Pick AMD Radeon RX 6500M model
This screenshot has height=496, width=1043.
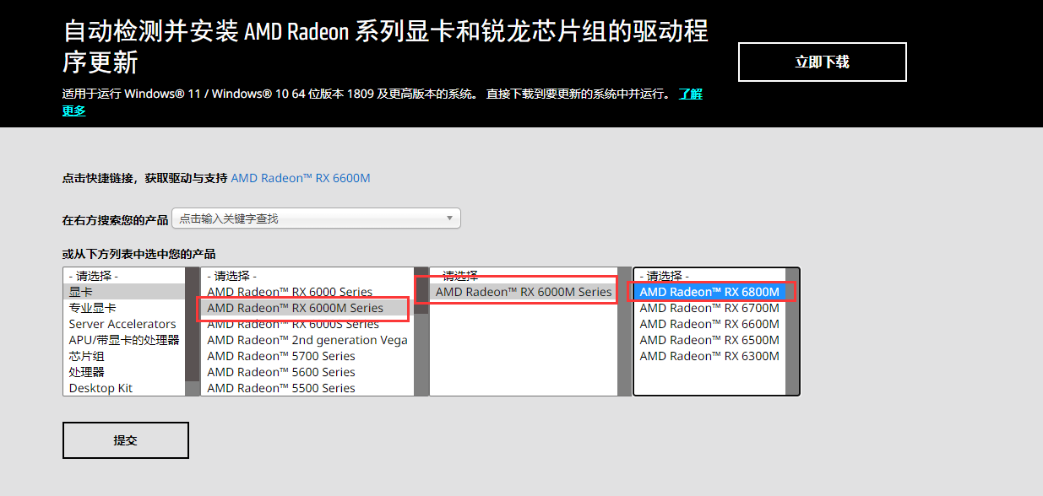[709, 340]
